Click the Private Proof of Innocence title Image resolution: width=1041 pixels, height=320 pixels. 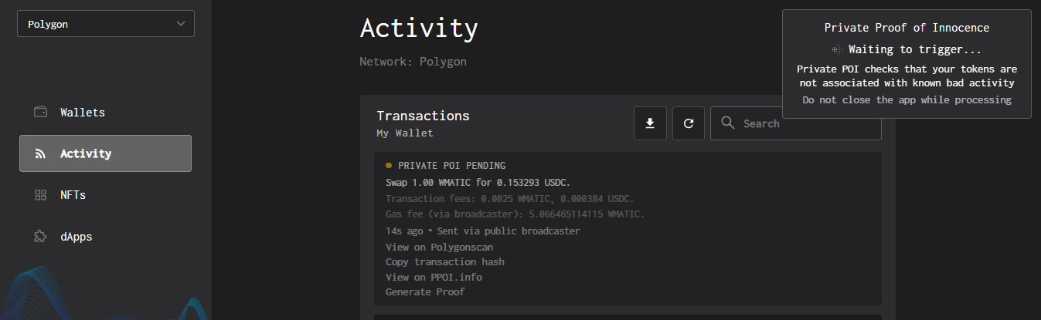click(x=907, y=28)
